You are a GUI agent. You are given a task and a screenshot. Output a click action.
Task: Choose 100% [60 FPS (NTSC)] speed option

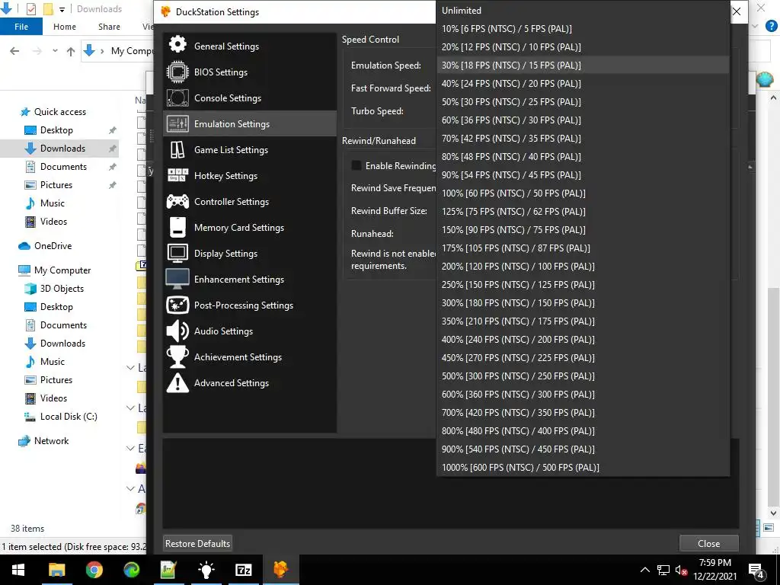pos(583,193)
